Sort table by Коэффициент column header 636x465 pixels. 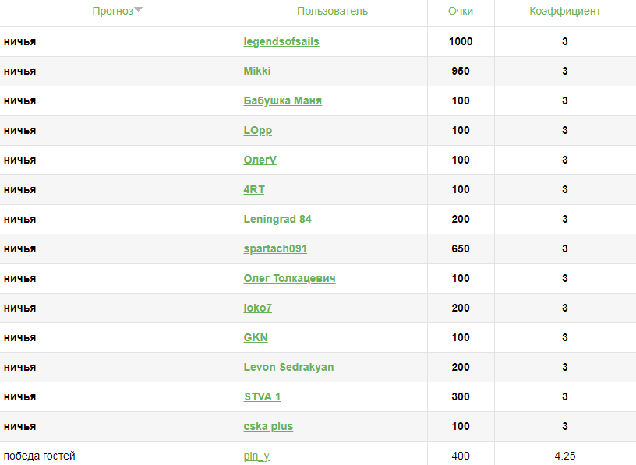pyautogui.click(x=564, y=12)
